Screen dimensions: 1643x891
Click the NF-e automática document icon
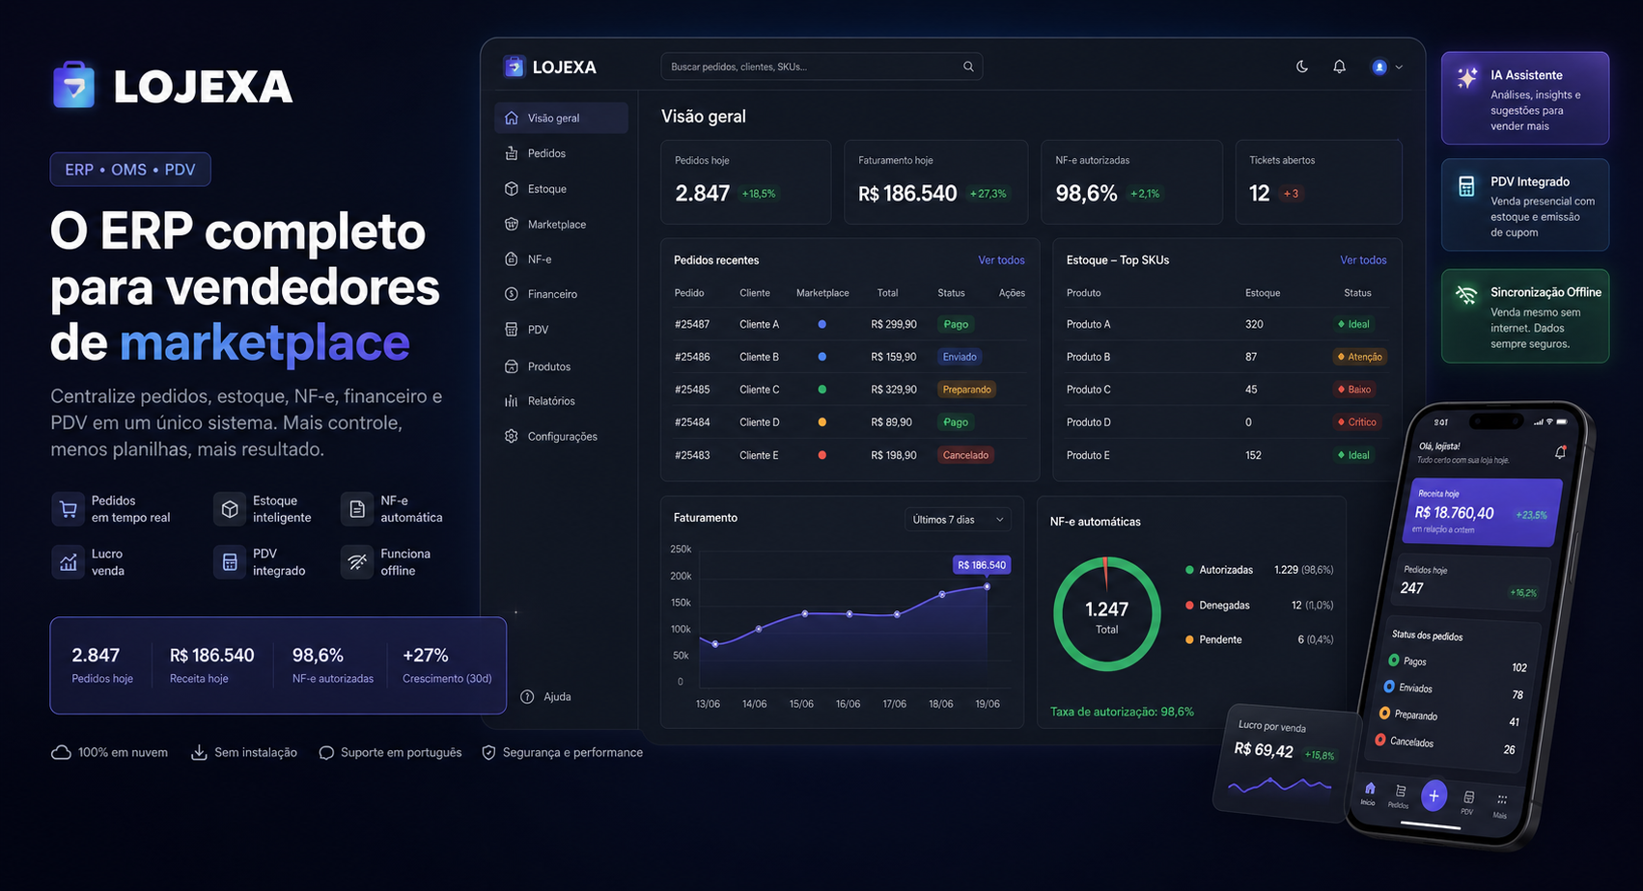click(357, 509)
